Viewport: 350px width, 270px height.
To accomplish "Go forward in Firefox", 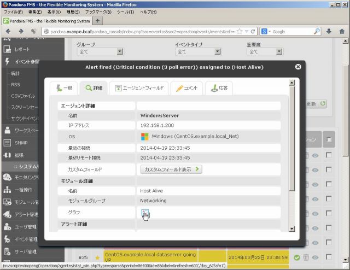I will (x=21, y=32).
